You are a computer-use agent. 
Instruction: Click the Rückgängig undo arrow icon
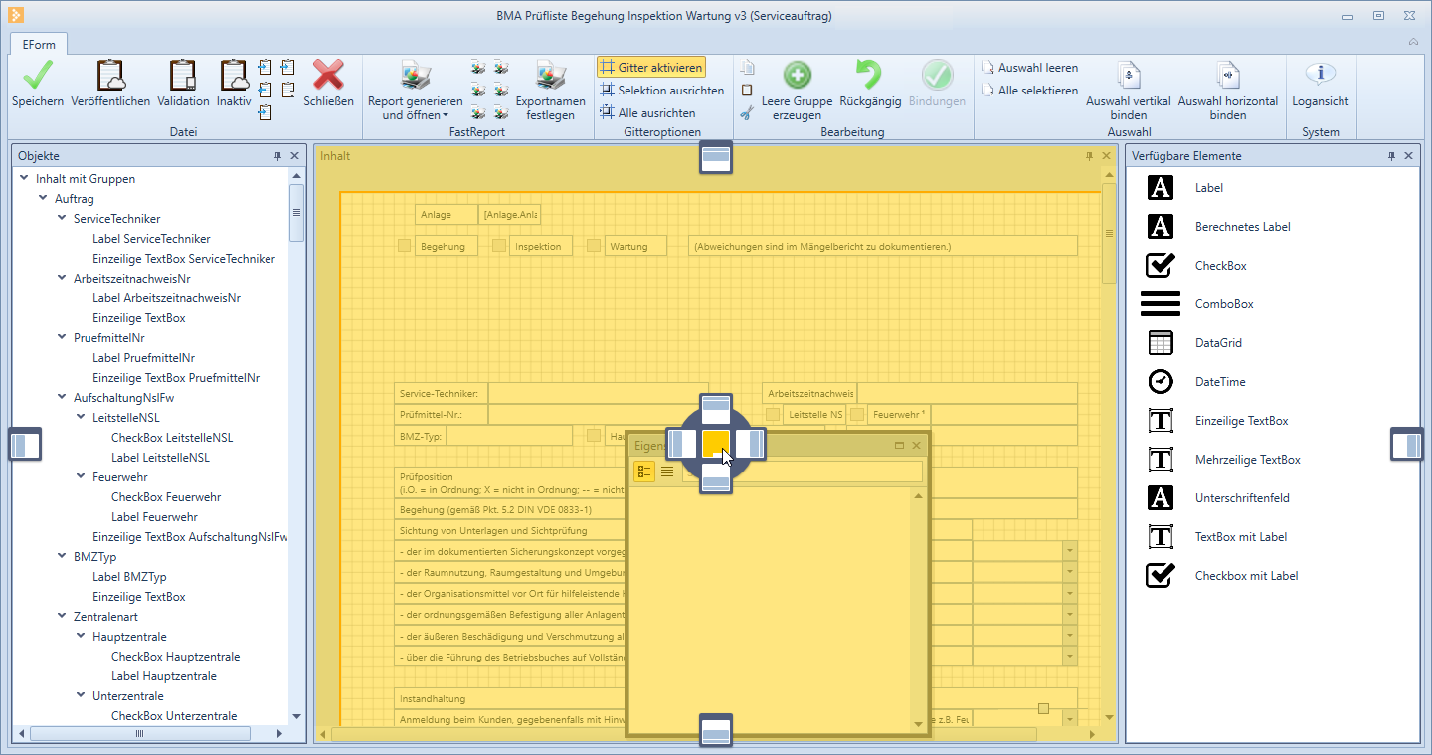(869, 76)
